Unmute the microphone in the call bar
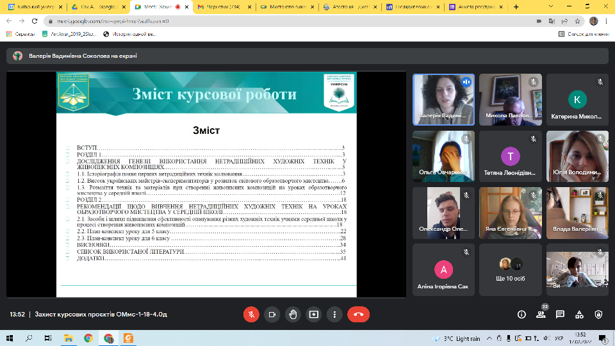 coord(251,315)
